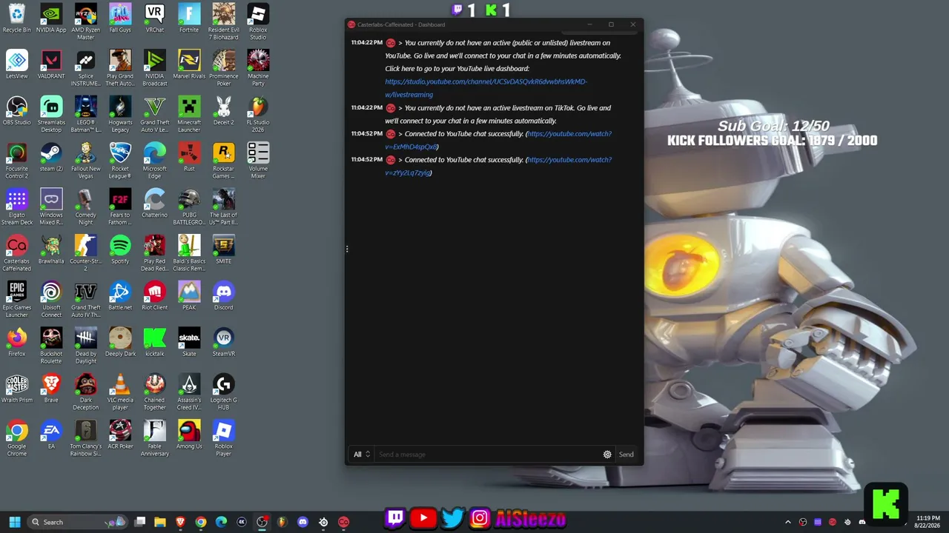Launch NVIDIA App from the desktop

point(51,19)
